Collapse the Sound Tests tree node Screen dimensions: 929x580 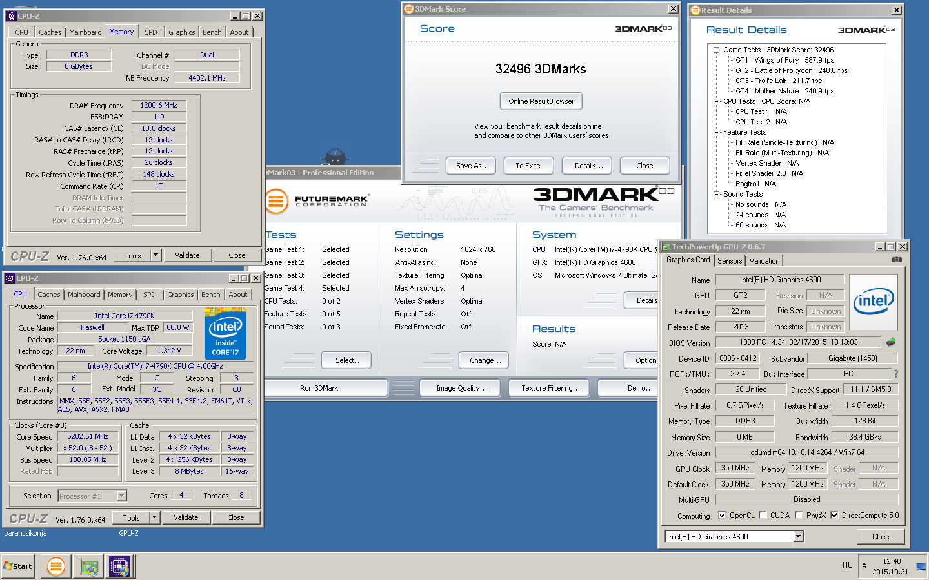pyautogui.click(x=716, y=194)
